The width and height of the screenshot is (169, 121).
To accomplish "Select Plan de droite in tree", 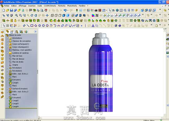I will [x=18, y=62].
